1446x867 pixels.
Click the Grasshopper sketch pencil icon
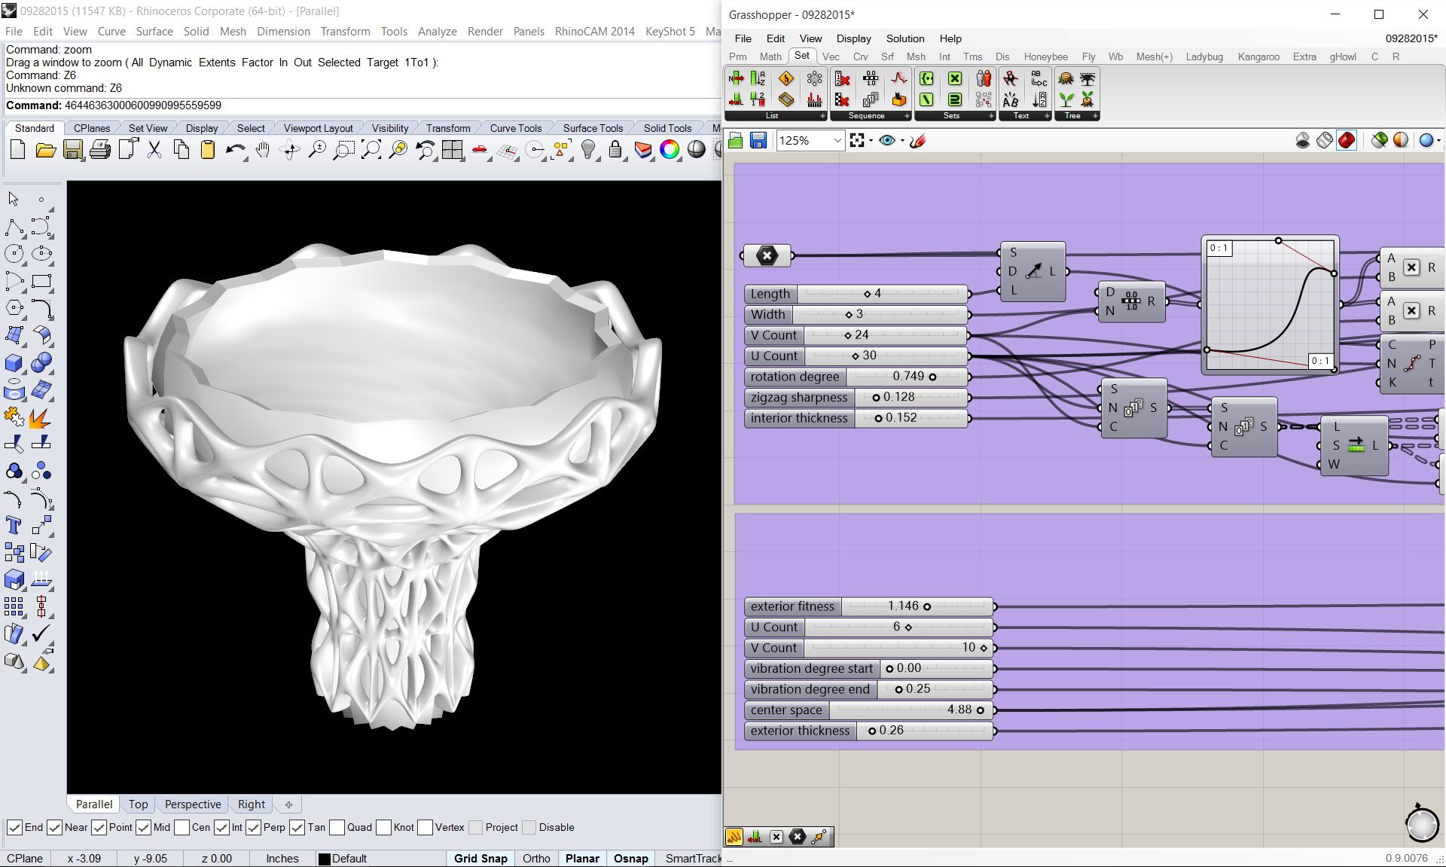(x=917, y=141)
